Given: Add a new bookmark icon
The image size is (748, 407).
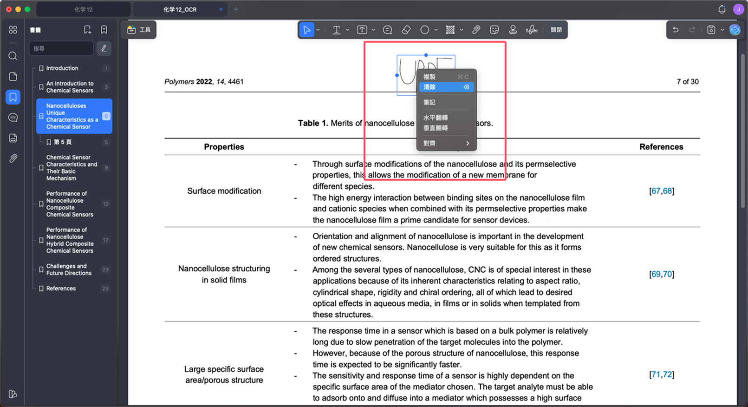Looking at the screenshot, I should (87, 30).
